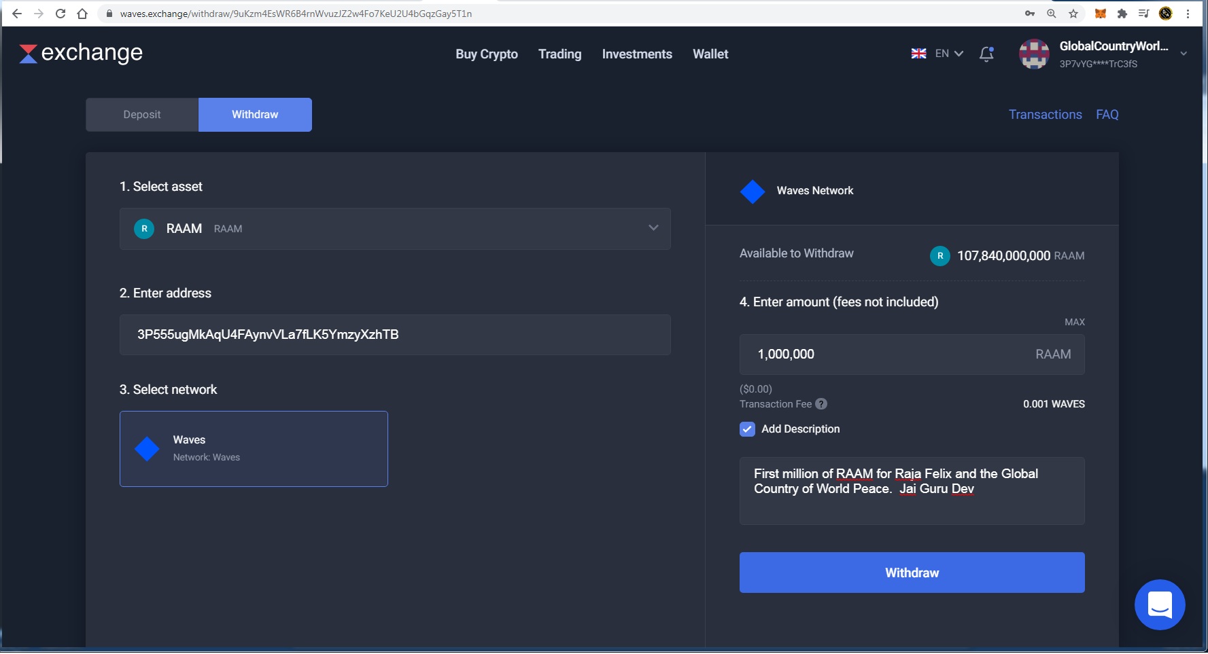Select the Withdraw tab

point(255,115)
